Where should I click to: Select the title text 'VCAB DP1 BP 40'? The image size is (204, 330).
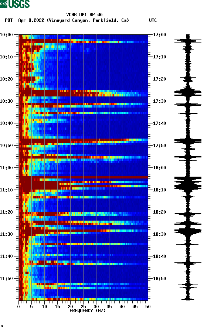coord(84,15)
